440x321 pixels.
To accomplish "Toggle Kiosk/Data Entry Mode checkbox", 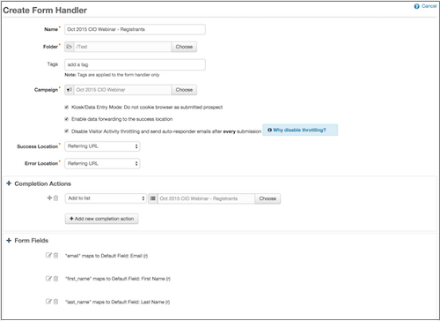I will coord(67,107).
